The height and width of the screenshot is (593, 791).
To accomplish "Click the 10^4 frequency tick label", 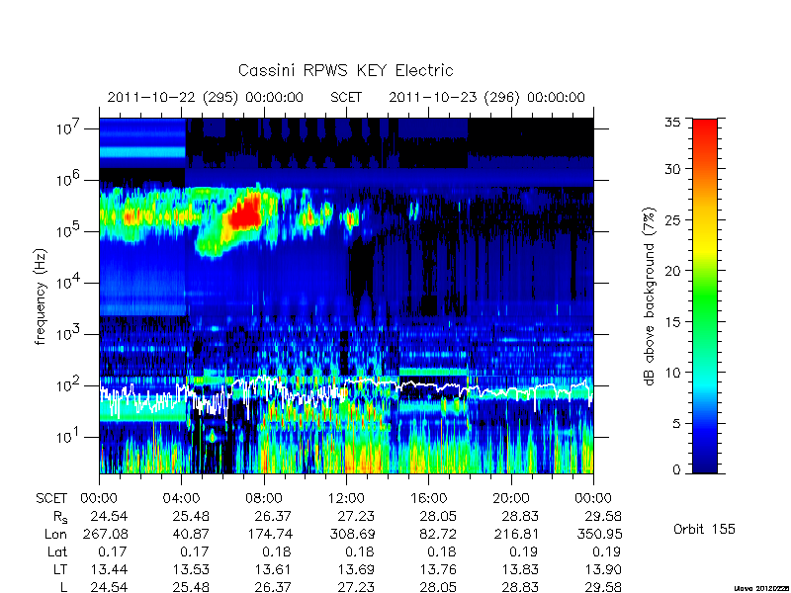I will 69,282.
